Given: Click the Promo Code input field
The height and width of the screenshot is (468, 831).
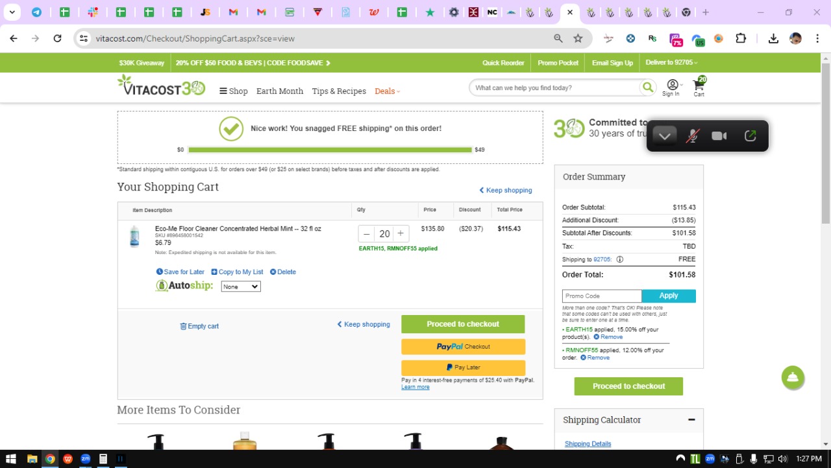Looking at the screenshot, I should 602,296.
